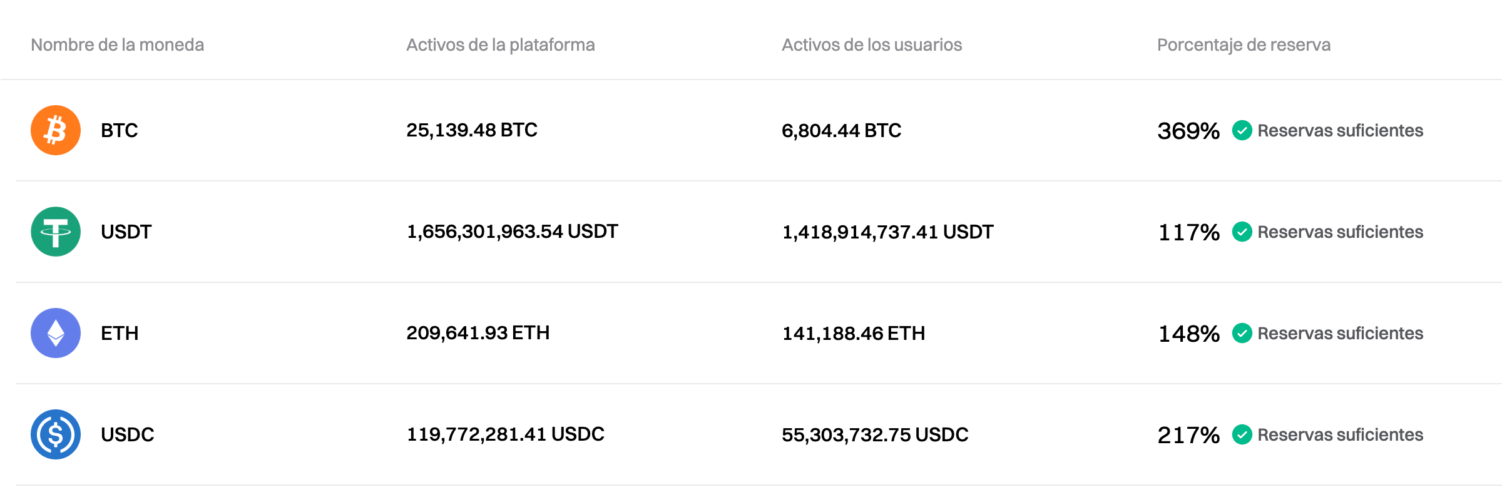Screen dimensions: 1502x487
Task: Click the blue USDC coin icon
Action: pyautogui.click(x=56, y=434)
